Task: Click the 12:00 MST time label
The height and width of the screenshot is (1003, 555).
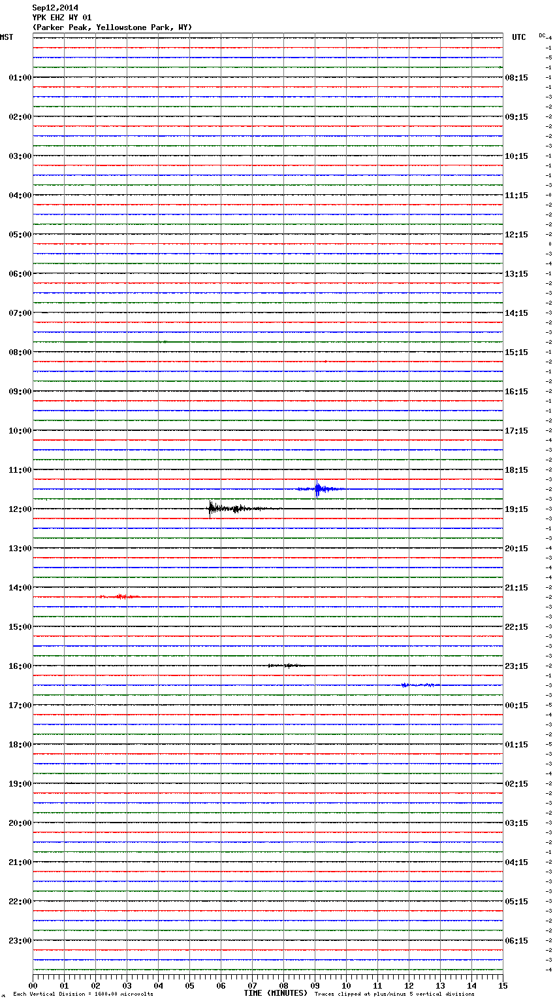Action: [20, 509]
